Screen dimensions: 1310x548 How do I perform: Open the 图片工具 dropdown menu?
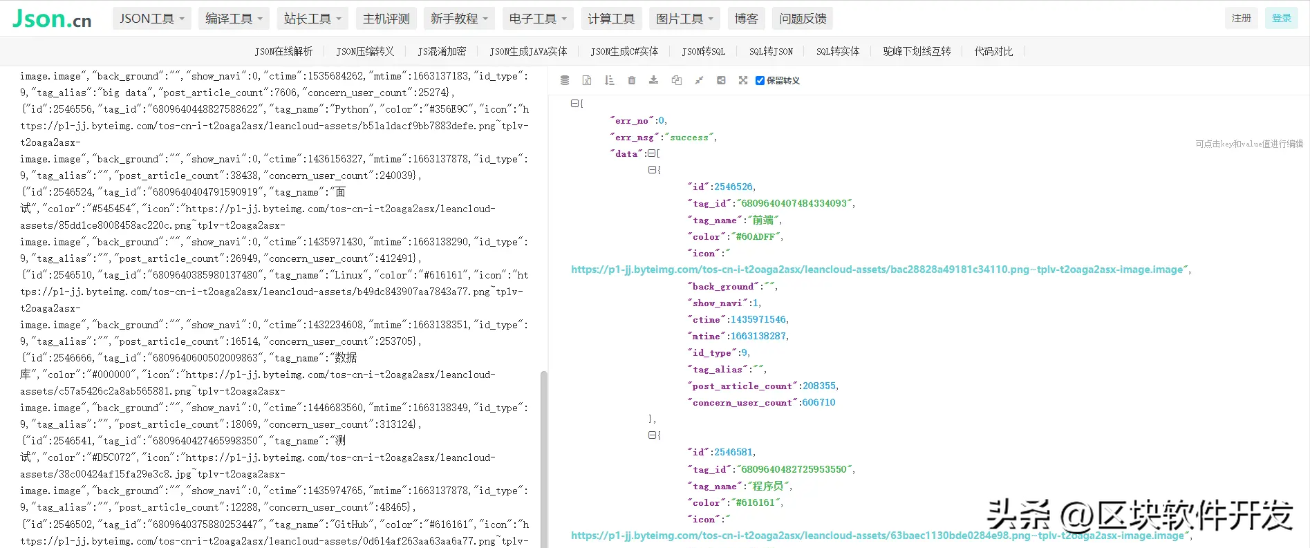tap(684, 19)
